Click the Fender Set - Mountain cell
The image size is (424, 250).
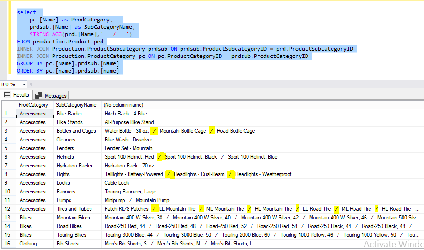click(x=262, y=148)
